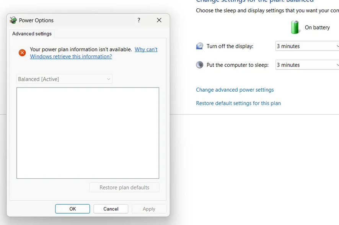Image resolution: width=339 pixels, height=225 pixels.
Task: Click the green battery icon
Action: pyautogui.click(x=295, y=27)
